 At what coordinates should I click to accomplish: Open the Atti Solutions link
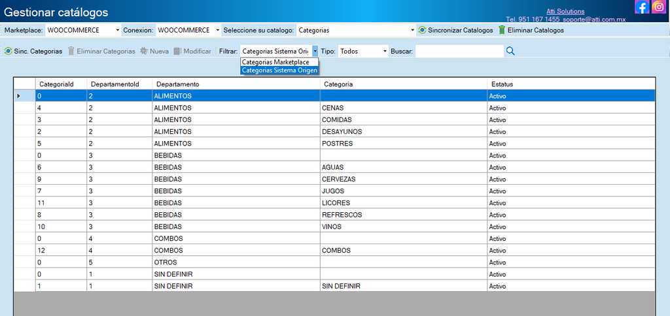click(565, 12)
